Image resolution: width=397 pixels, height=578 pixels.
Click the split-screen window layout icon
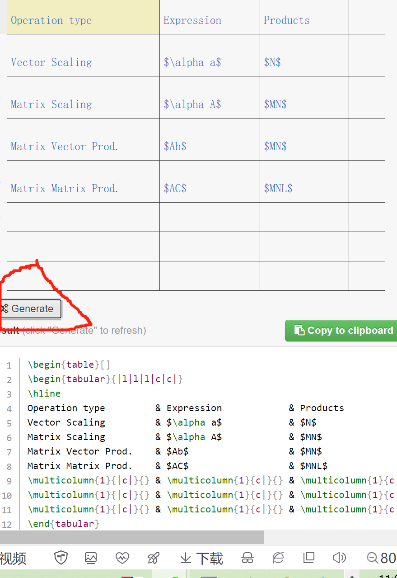point(308,558)
